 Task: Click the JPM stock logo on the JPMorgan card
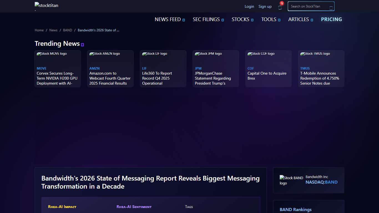point(208,54)
